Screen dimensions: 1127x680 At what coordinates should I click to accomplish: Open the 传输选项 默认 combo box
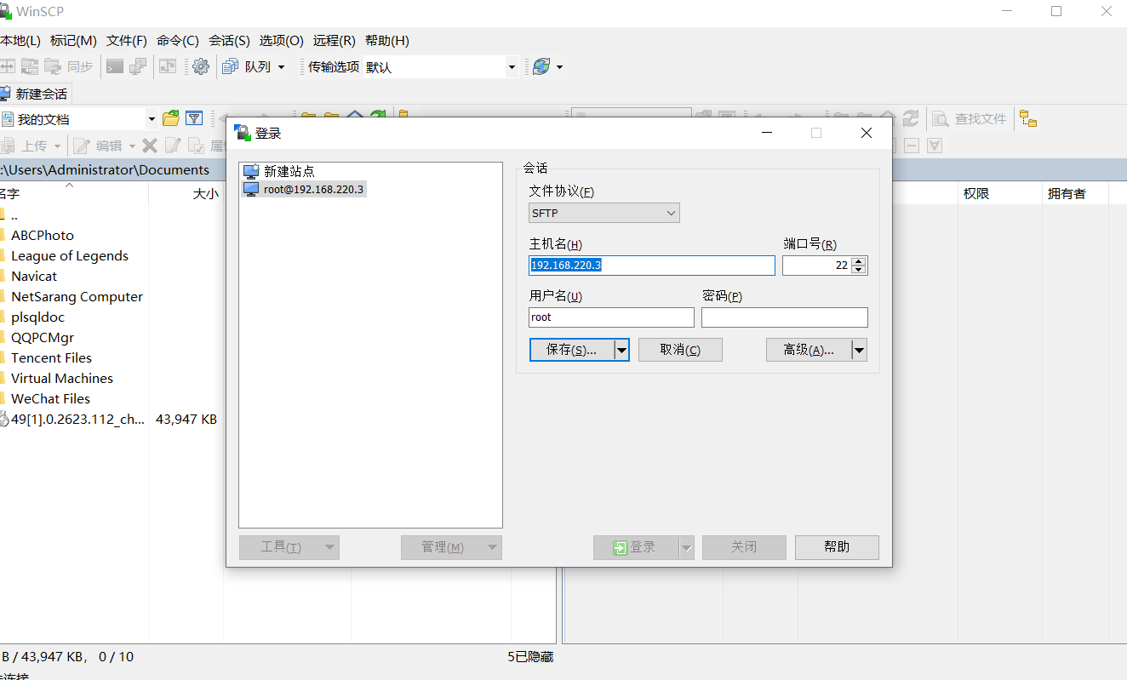(x=441, y=66)
